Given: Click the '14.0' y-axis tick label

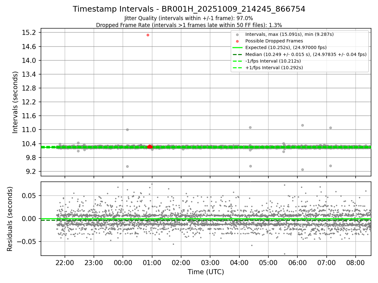Looking at the screenshot, I should (30, 60).
